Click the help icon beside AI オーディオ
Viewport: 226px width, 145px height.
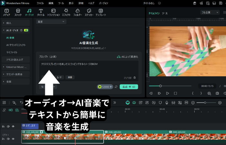tap(21, 30)
